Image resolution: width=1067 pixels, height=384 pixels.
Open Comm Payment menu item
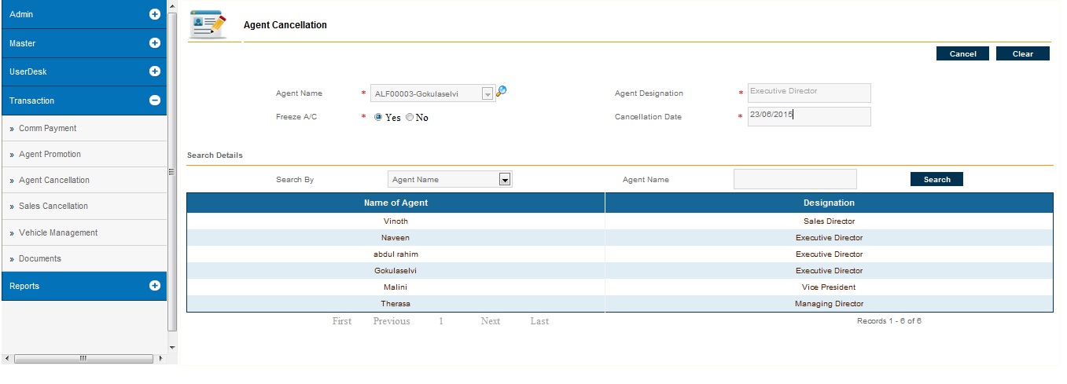pyautogui.click(x=47, y=128)
